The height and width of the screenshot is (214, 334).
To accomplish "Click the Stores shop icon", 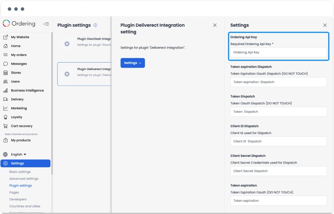I will 5,73.
